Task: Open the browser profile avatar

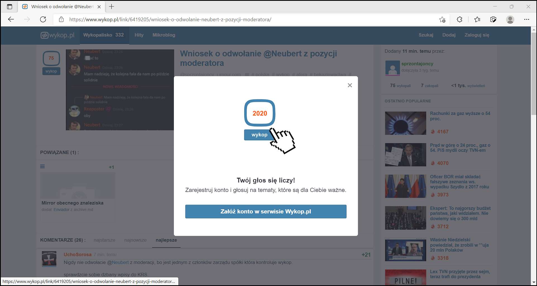Action: pyautogui.click(x=510, y=20)
